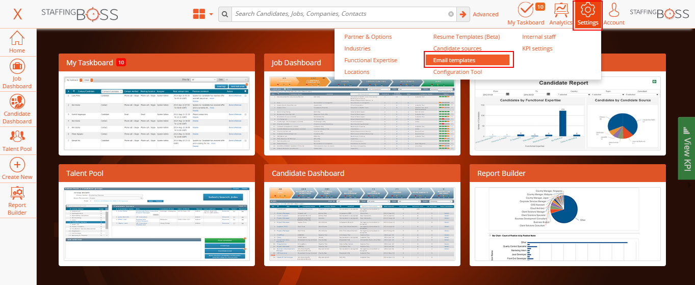Open the Candidate Dashboard preview thumbnail
The height and width of the screenshot is (285, 695).
362,224
